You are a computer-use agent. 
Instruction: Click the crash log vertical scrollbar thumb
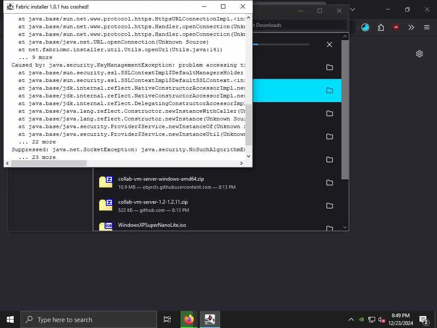249,125
